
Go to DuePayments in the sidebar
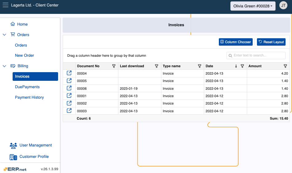(x=27, y=87)
